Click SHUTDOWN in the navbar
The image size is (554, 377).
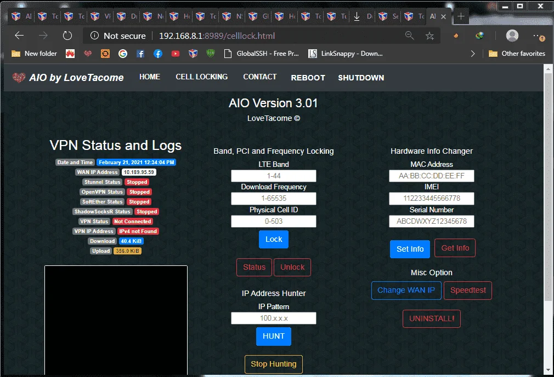pyautogui.click(x=361, y=78)
